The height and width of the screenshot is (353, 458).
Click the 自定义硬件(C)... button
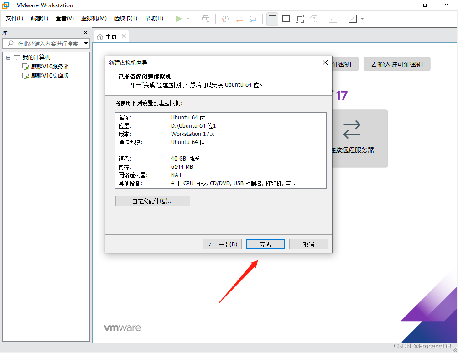pos(153,201)
